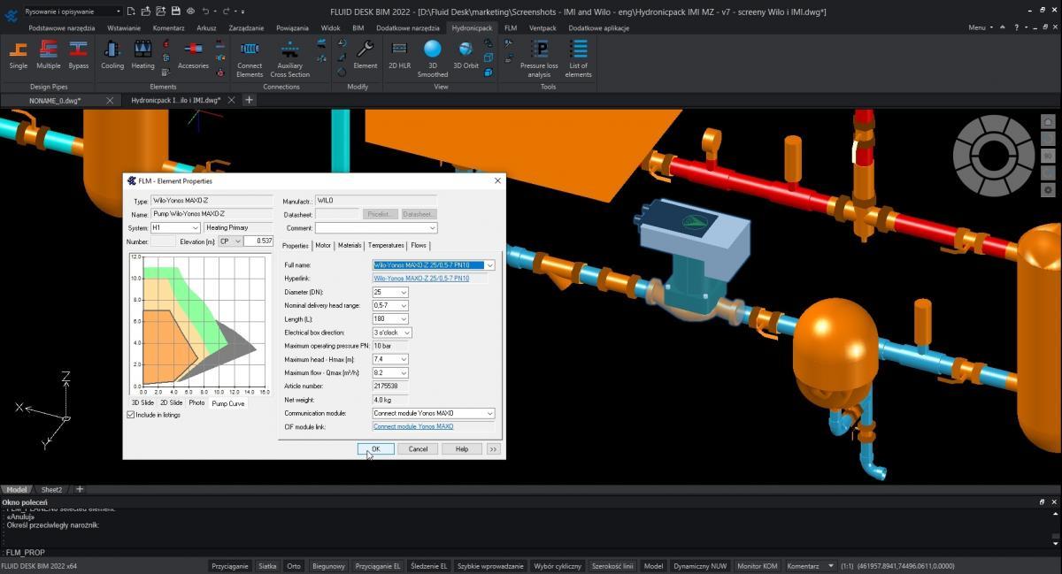Open the Heating elements tool
Image resolution: width=1062 pixels, height=574 pixels.
pos(142,55)
